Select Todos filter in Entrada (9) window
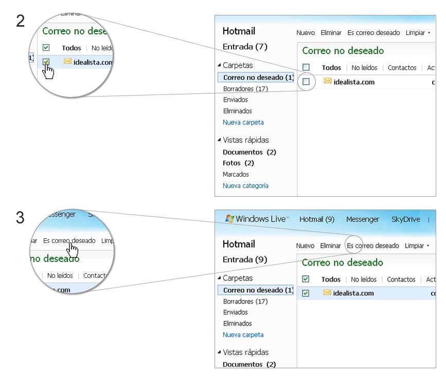 click(x=331, y=279)
